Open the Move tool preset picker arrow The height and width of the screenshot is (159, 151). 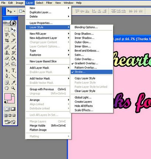(15, 11)
